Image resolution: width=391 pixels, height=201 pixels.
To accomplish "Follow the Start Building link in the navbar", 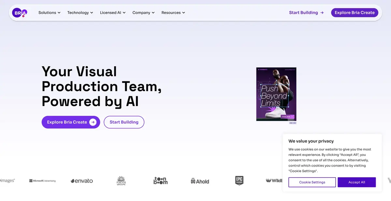I will (x=306, y=13).
